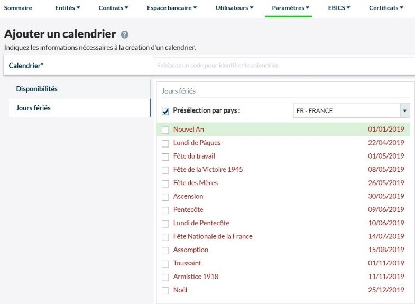Viewport: 415px width, 304px height.
Task: Check the Nouvel An holiday checkbox
Action: [x=165, y=130]
